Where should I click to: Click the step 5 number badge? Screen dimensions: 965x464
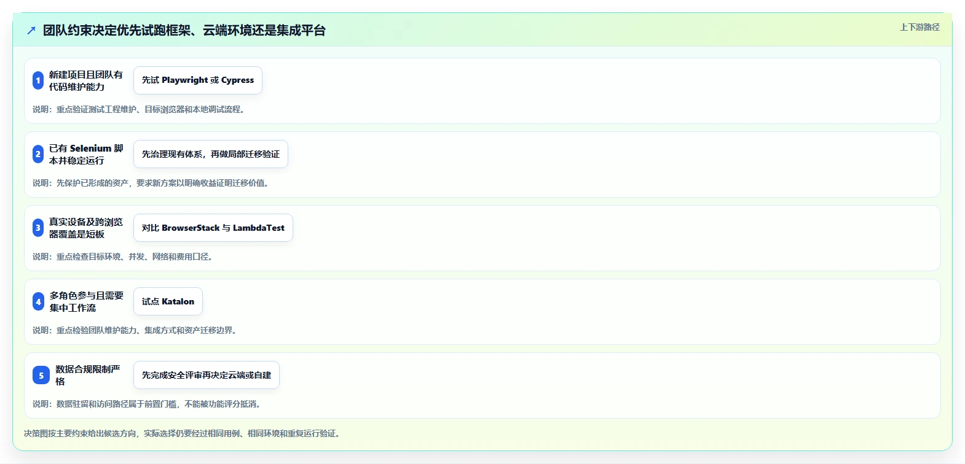coord(41,375)
